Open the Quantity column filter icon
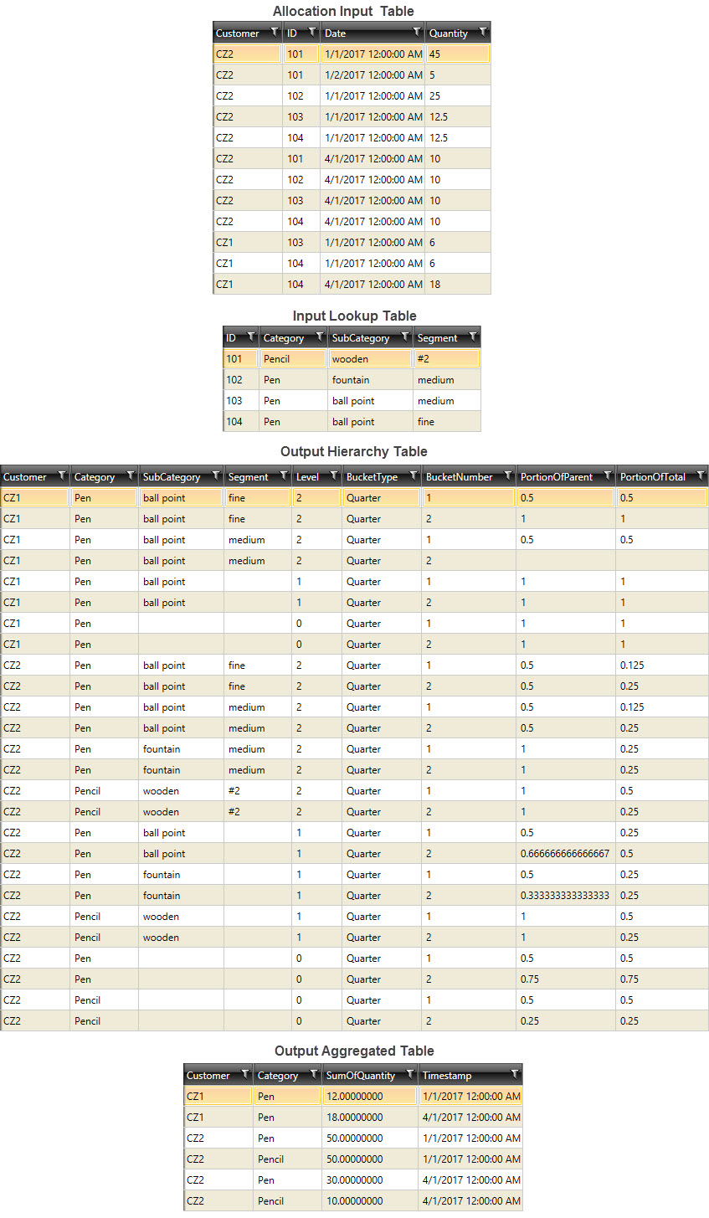 (482, 33)
